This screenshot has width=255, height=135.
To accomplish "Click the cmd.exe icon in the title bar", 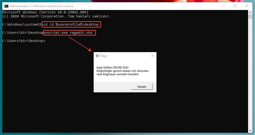I will (x=6, y=6).
